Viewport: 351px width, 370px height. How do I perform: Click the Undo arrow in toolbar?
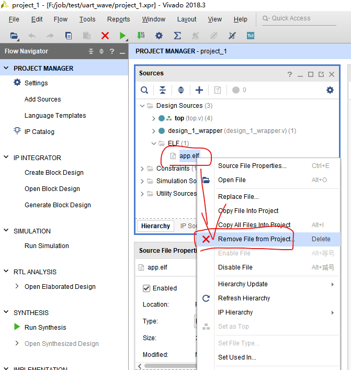(32, 36)
